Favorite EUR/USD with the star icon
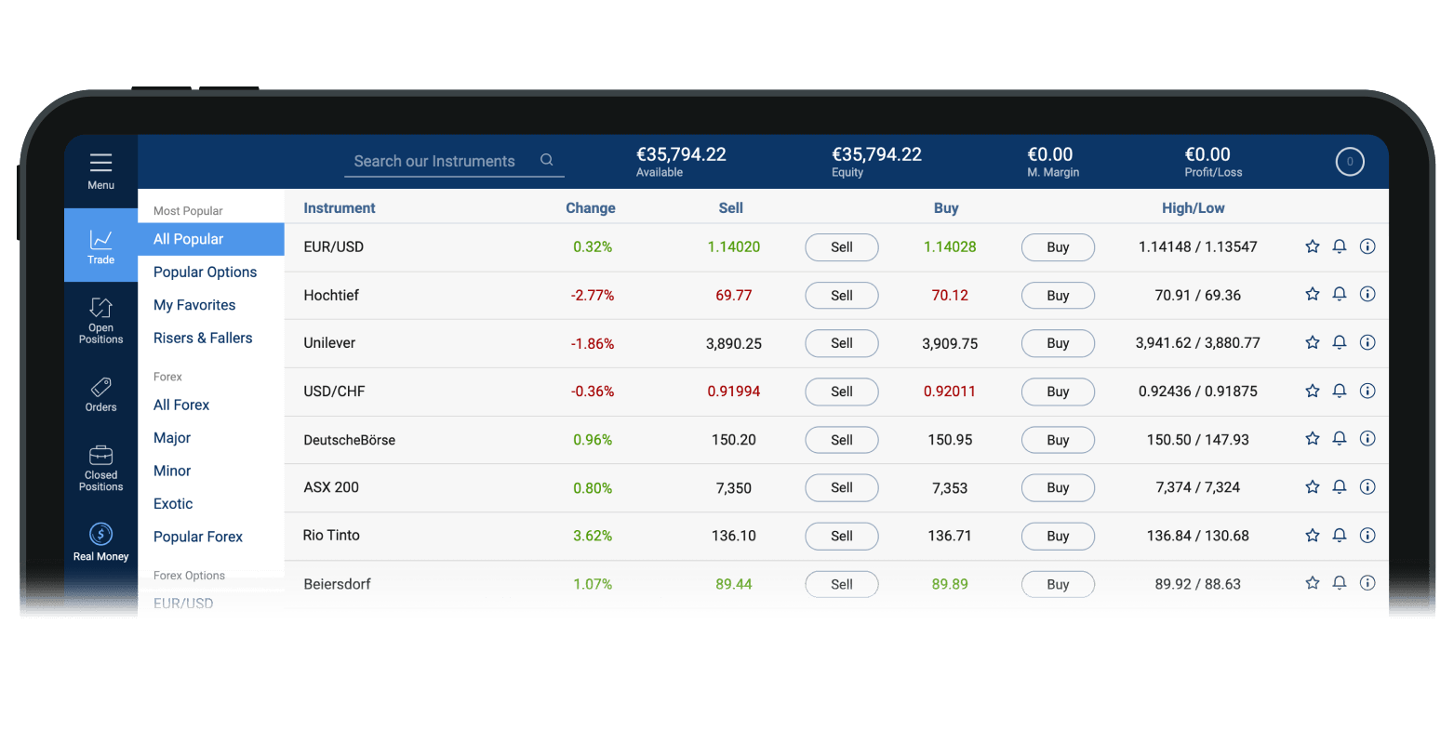This screenshot has height=744, width=1454. tap(1312, 246)
